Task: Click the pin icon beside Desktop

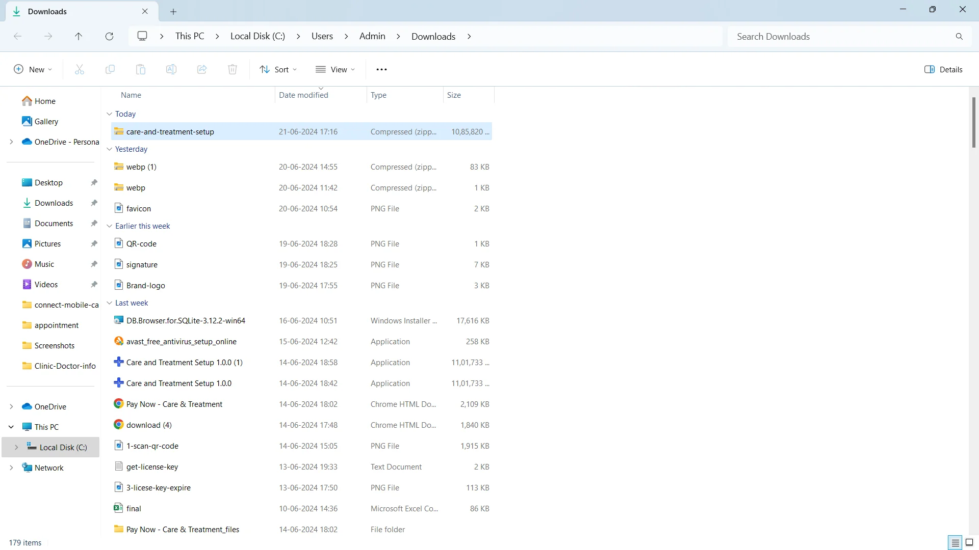Action: point(94,182)
